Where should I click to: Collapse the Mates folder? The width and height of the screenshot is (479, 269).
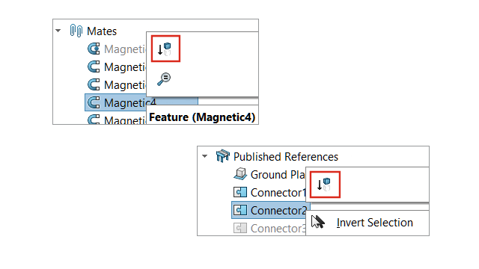58,31
